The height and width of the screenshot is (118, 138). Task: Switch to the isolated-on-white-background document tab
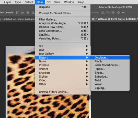point(17,19)
